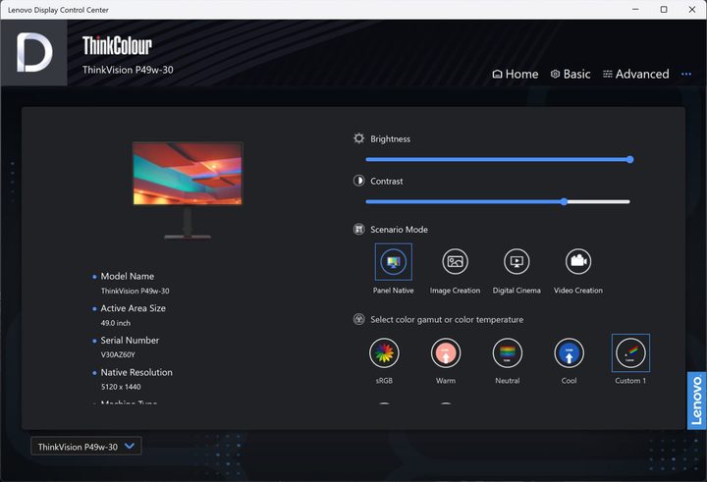Screen dimensions: 707x482
Task: Switch to the Basic tab
Action: (x=571, y=74)
